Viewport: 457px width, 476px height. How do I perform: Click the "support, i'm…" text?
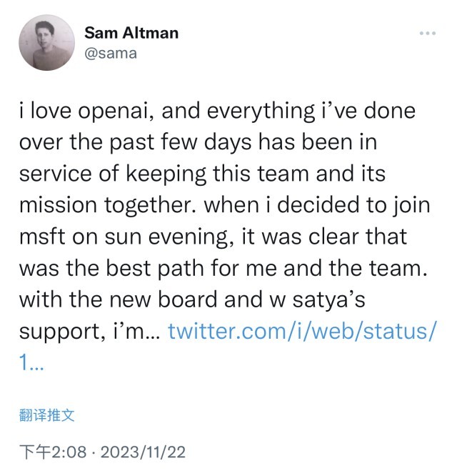coord(89,330)
